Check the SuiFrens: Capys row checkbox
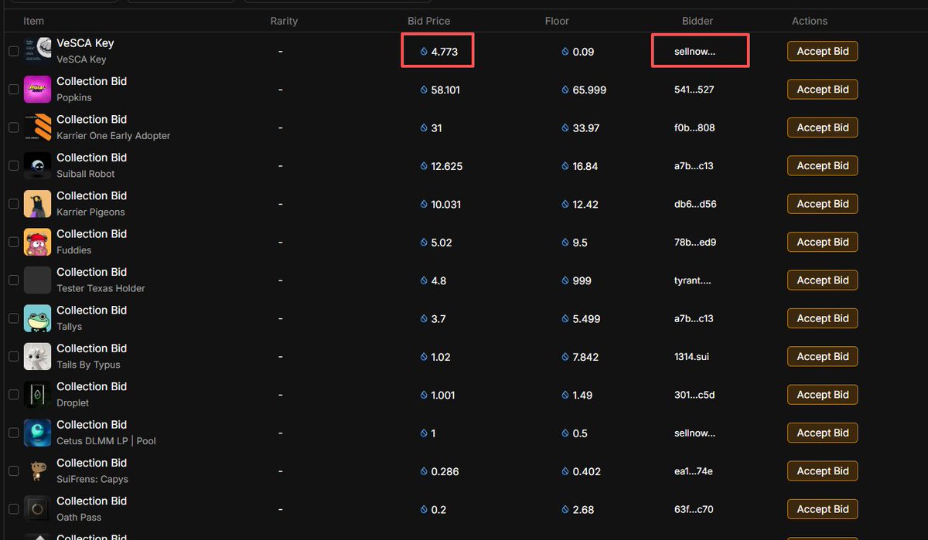This screenshot has height=540, width=928. tap(13, 471)
